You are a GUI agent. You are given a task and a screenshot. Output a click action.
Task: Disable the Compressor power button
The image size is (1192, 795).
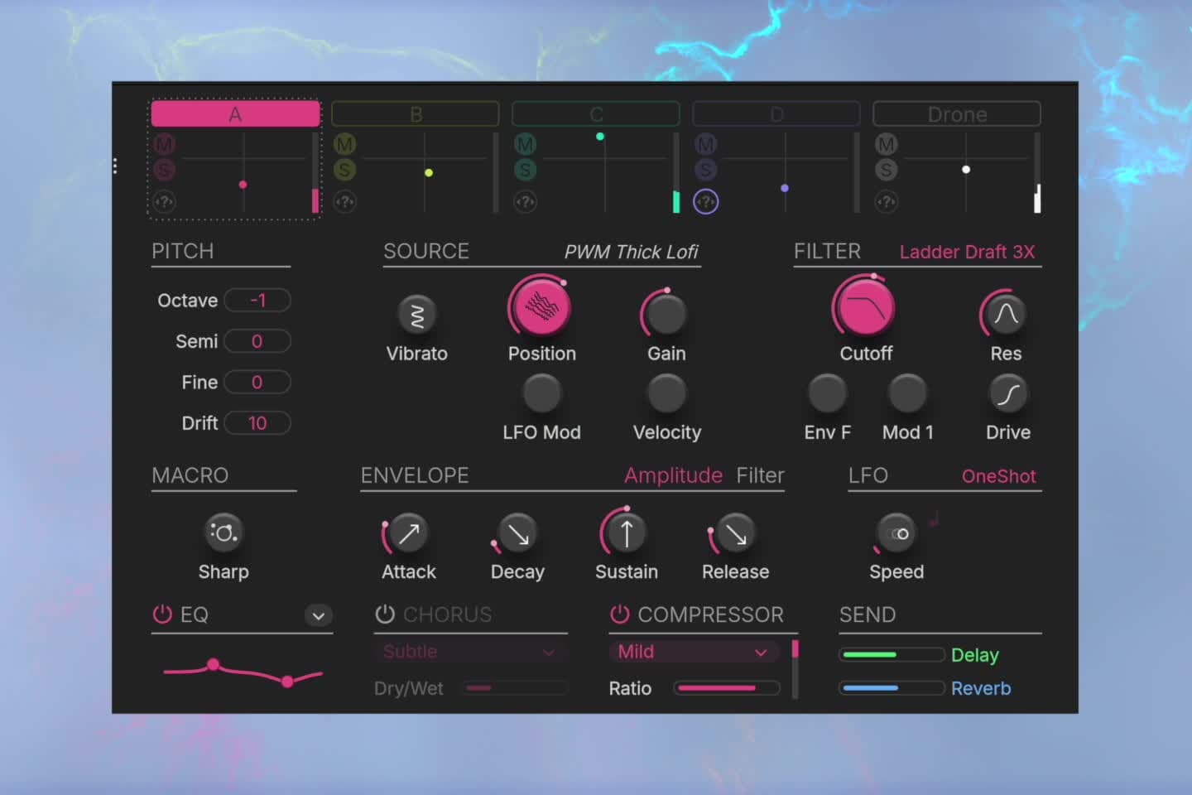(x=619, y=614)
